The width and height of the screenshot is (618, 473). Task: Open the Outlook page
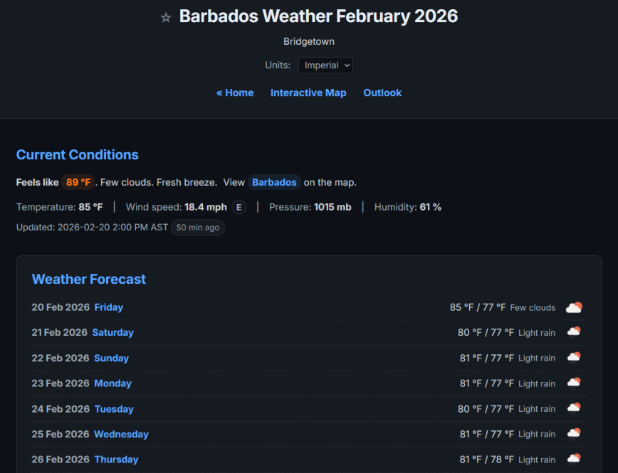click(382, 92)
